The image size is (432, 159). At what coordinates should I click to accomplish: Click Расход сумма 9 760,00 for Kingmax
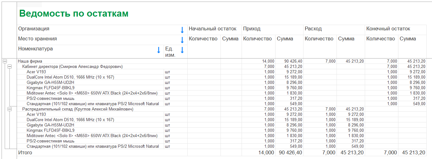356,131
